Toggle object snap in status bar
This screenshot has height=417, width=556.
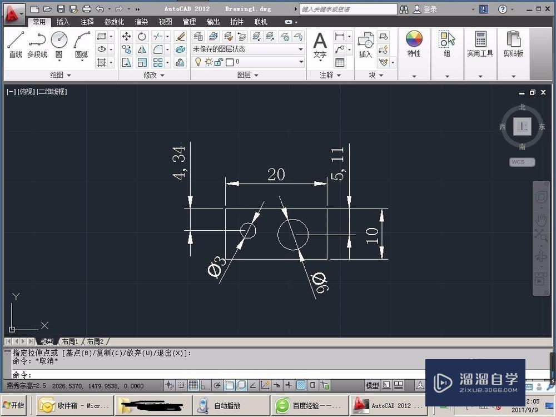(x=229, y=385)
